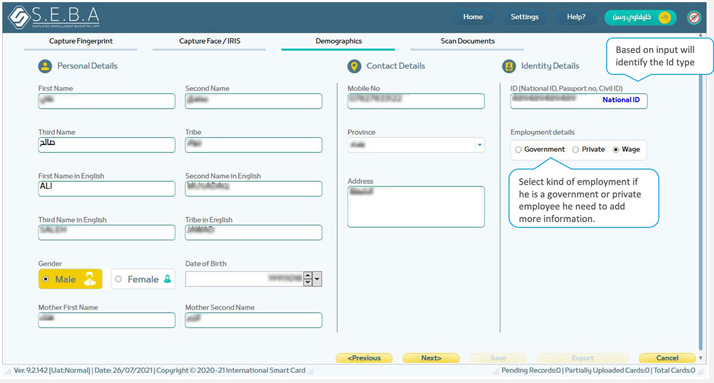Switch to the Capture Fingerprint tab

[81, 42]
